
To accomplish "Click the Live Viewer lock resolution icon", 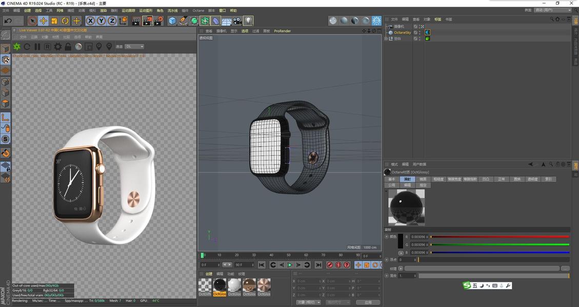I will pyautogui.click(x=68, y=47).
